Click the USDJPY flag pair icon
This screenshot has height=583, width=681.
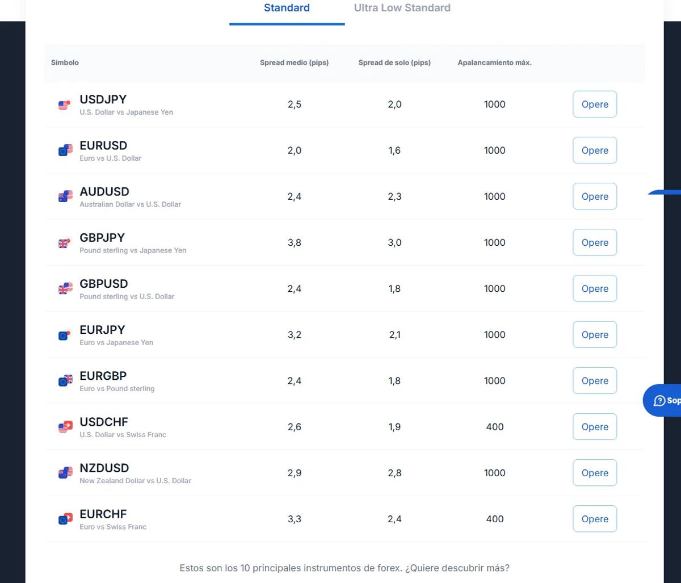pyautogui.click(x=65, y=105)
